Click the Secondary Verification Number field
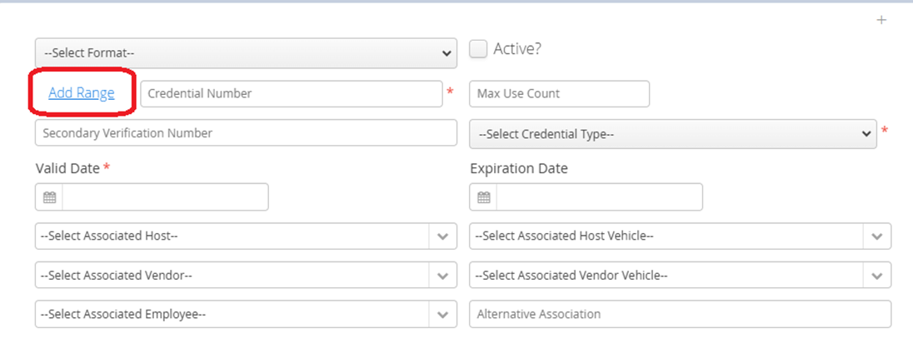 tap(246, 132)
